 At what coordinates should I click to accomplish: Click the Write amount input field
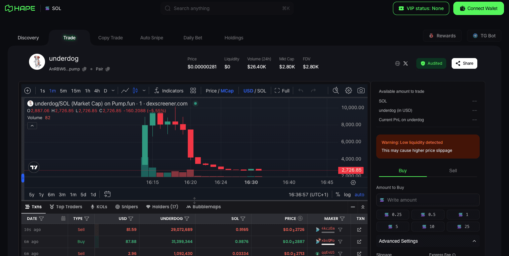coord(428,200)
